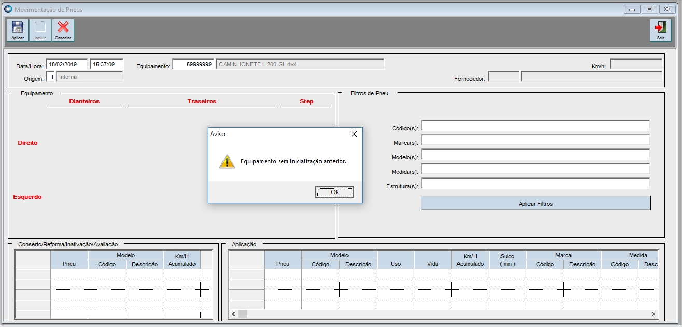Click the time field 15:37:09

[x=106, y=64]
